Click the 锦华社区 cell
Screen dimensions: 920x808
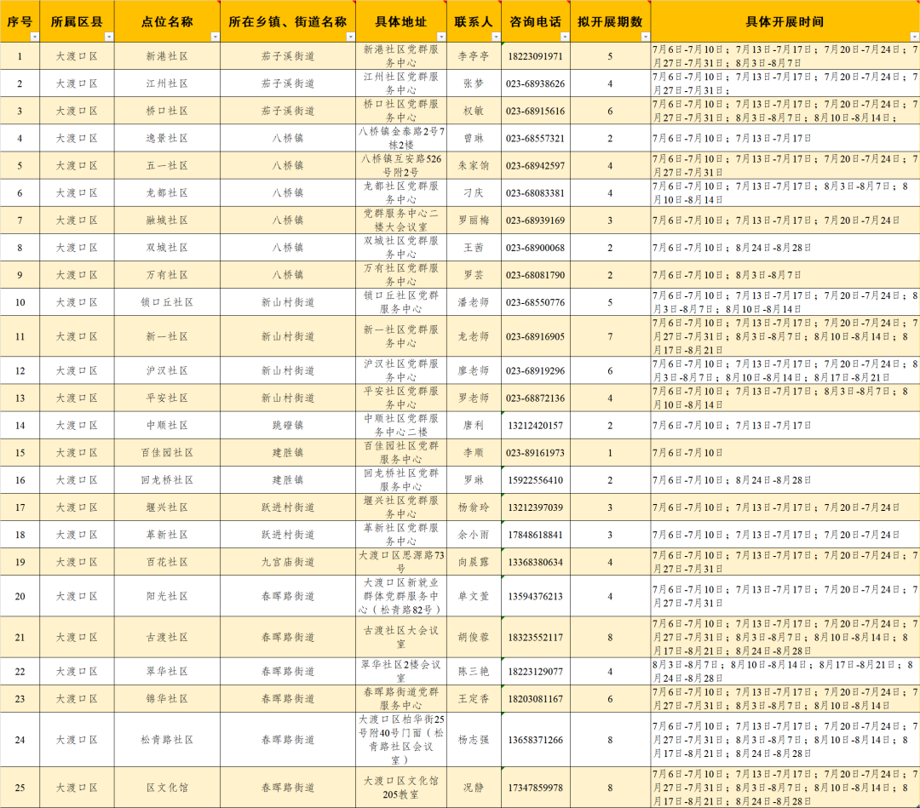pyautogui.click(x=167, y=699)
